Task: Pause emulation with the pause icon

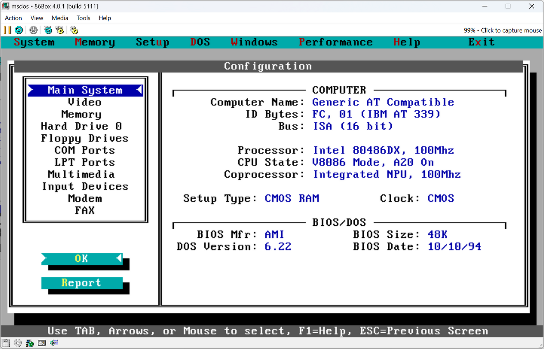Action: pos(7,30)
